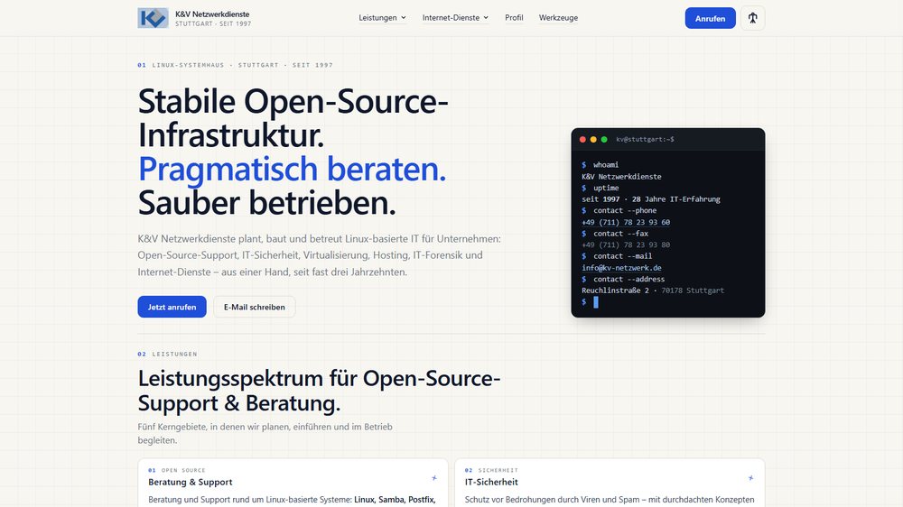Click the '02 LEISTUNGEN' section label
The height and width of the screenshot is (507, 903).
click(167, 354)
